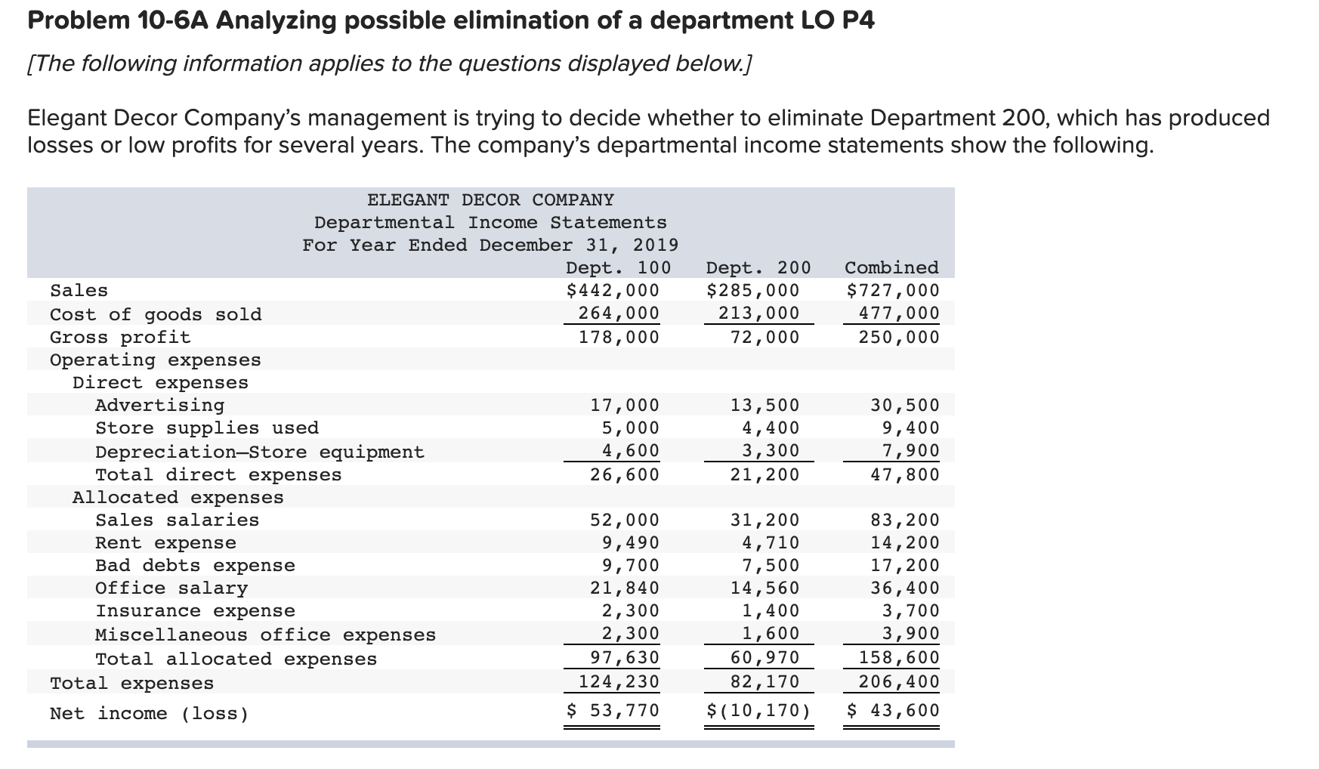Click combined advertising value 30,500
Screen dimensions: 1319x769
(x=904, y=406)
